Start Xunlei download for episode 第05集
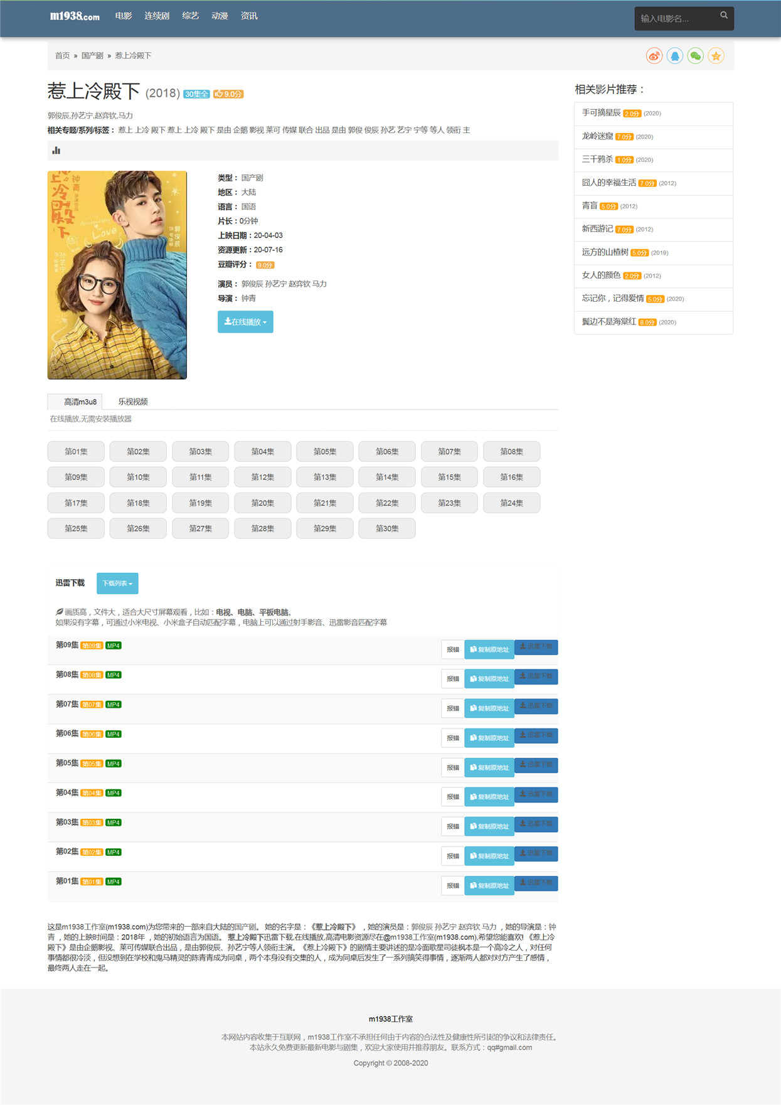 [x=536, y=765]
